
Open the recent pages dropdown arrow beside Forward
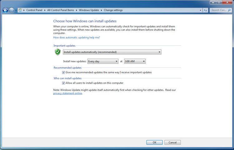(x=16, y=10)
